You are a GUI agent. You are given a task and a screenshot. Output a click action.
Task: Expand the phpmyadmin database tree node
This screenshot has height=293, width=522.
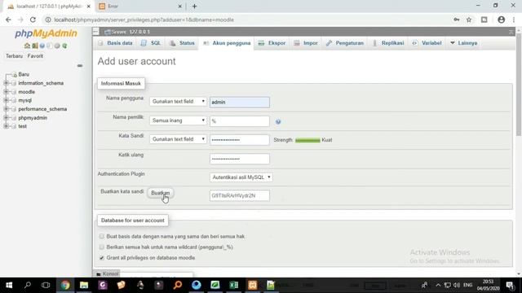(6, 117)
